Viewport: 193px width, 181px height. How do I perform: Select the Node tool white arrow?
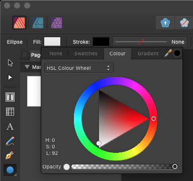click(10, 77)
